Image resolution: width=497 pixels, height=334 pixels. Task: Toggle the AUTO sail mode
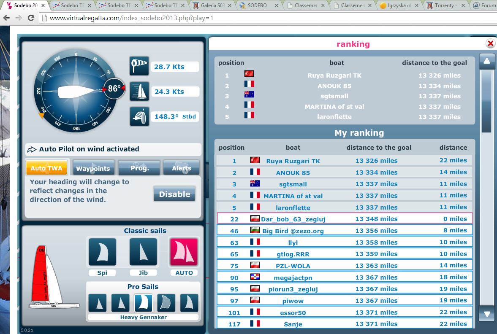point(184,252)
